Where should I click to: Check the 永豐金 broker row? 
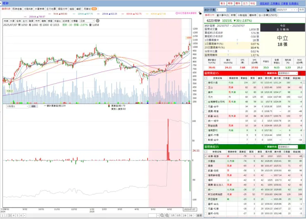pyautogui.click(x=206, y=161)
